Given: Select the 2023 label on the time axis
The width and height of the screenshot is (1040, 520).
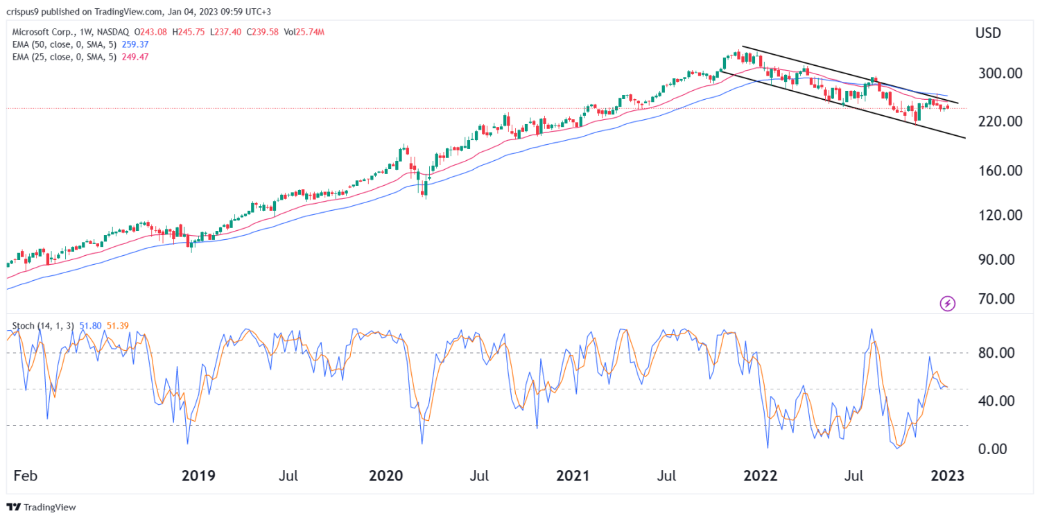Looking at the screenshot, I should coord(948,476).
